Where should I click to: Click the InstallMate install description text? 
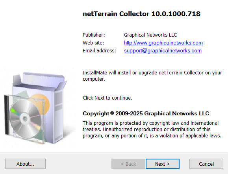tap(152, 76)
